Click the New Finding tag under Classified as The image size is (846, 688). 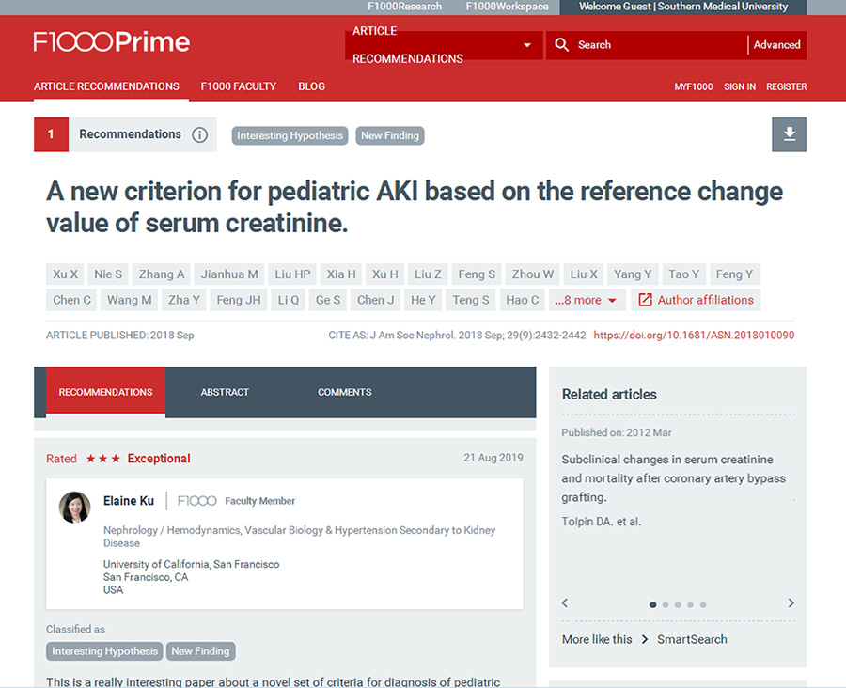click(200, 651)
